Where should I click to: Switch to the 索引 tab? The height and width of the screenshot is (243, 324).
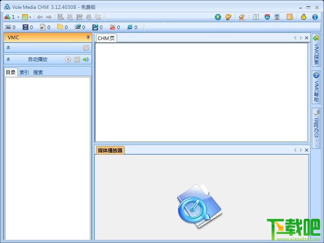point(24,72)
